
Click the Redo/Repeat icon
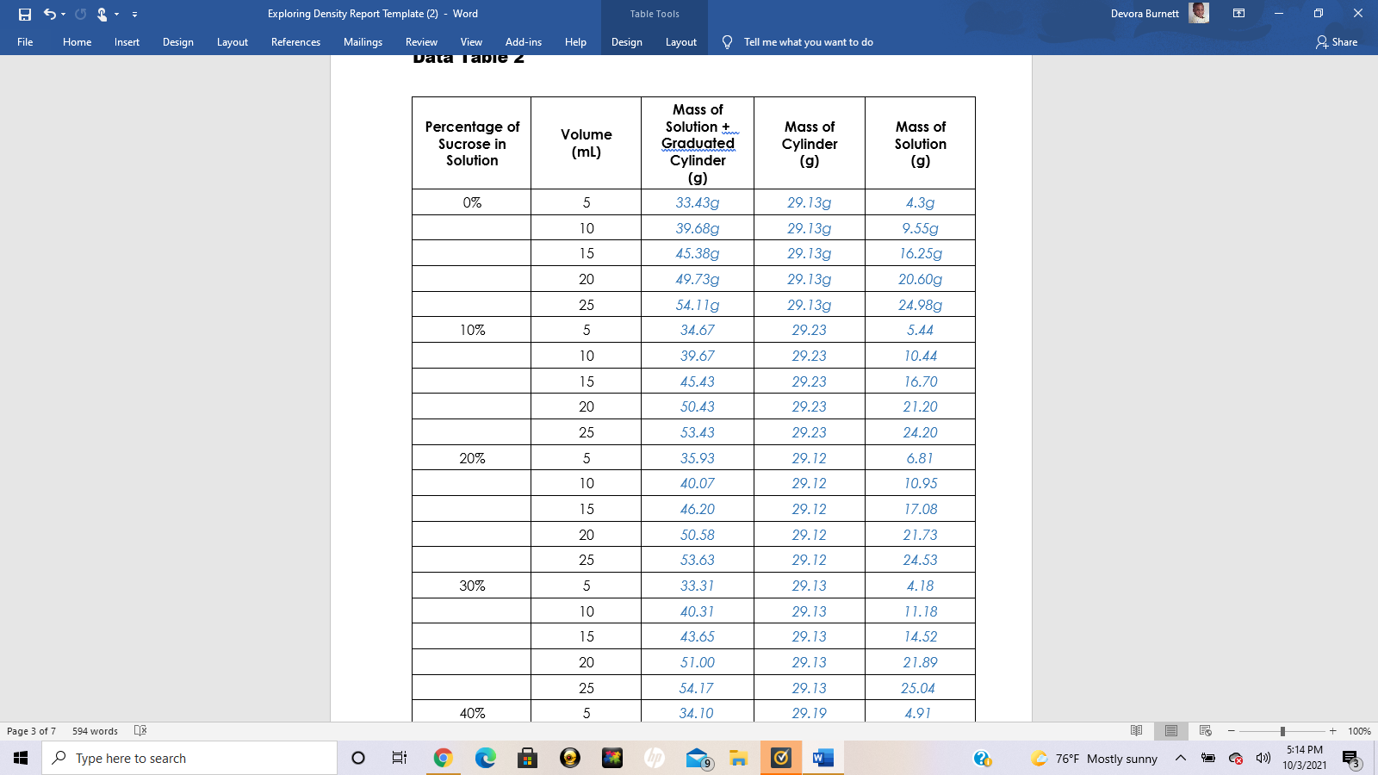click(x=80, y=14)
